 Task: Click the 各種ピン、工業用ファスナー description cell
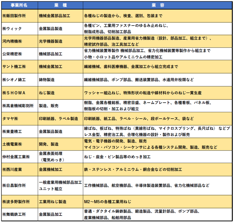click(x=158, y=29)
